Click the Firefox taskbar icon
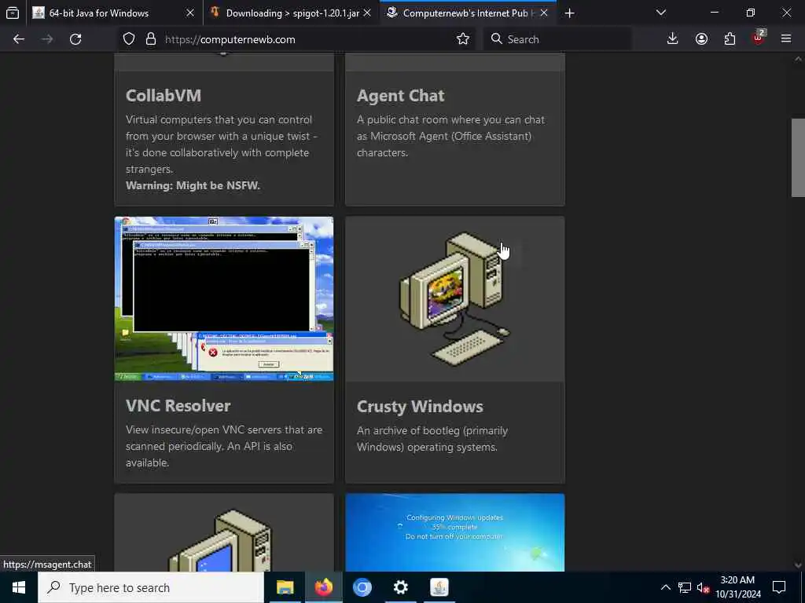The image size is (805, 603). [323, 587]
